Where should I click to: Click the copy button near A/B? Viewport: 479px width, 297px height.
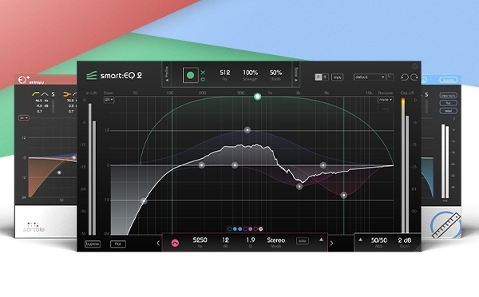click(337, 77)
